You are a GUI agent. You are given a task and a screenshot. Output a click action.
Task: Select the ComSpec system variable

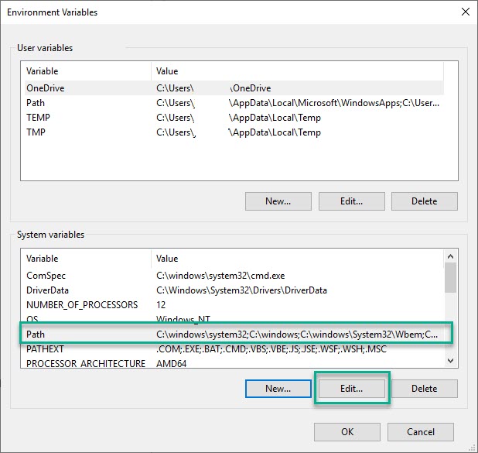[46, 276]
